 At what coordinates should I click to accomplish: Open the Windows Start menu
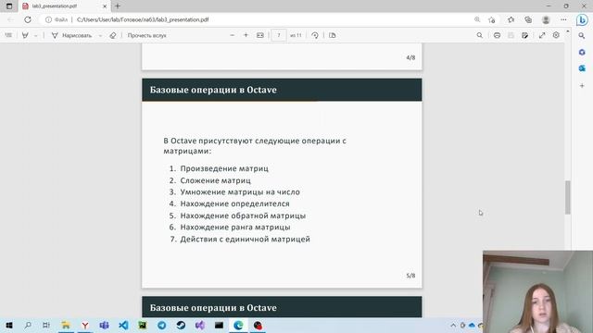tap(8, 325)
